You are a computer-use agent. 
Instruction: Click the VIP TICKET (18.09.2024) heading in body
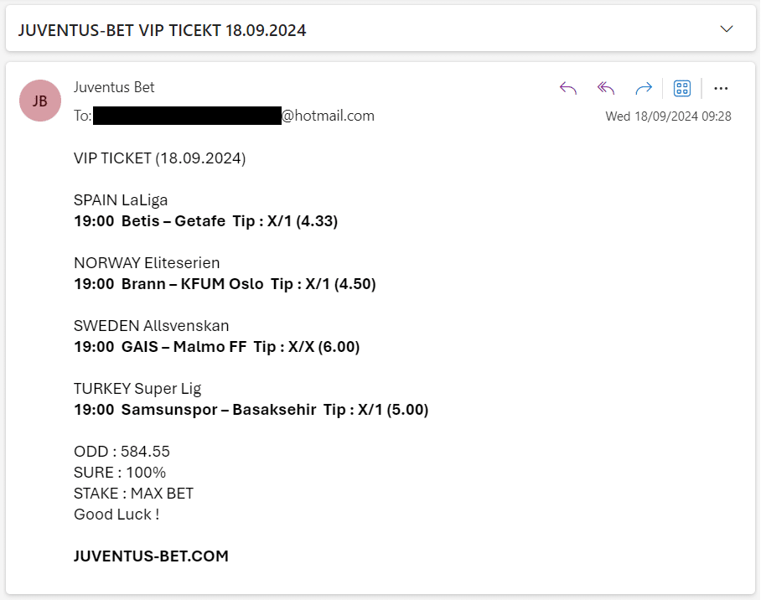[160, 158]
